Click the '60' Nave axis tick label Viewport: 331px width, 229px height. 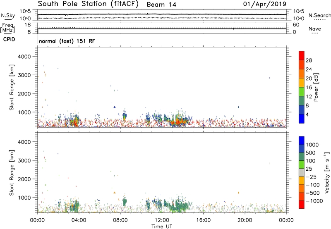tap(296, 25)
